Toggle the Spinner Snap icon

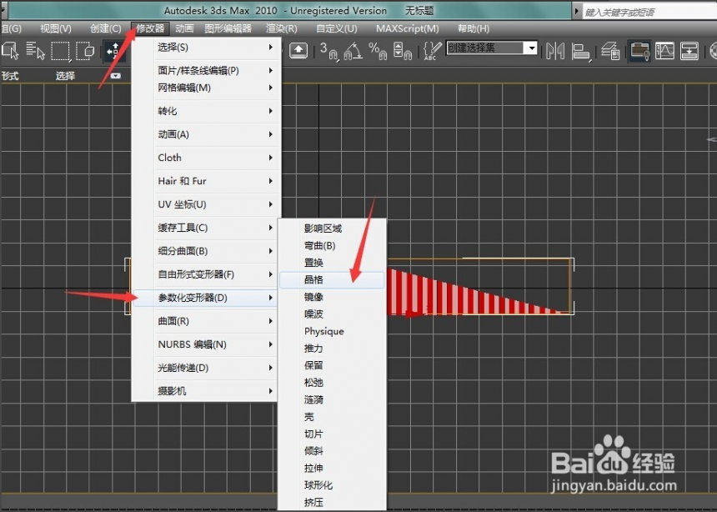(403, 51)
